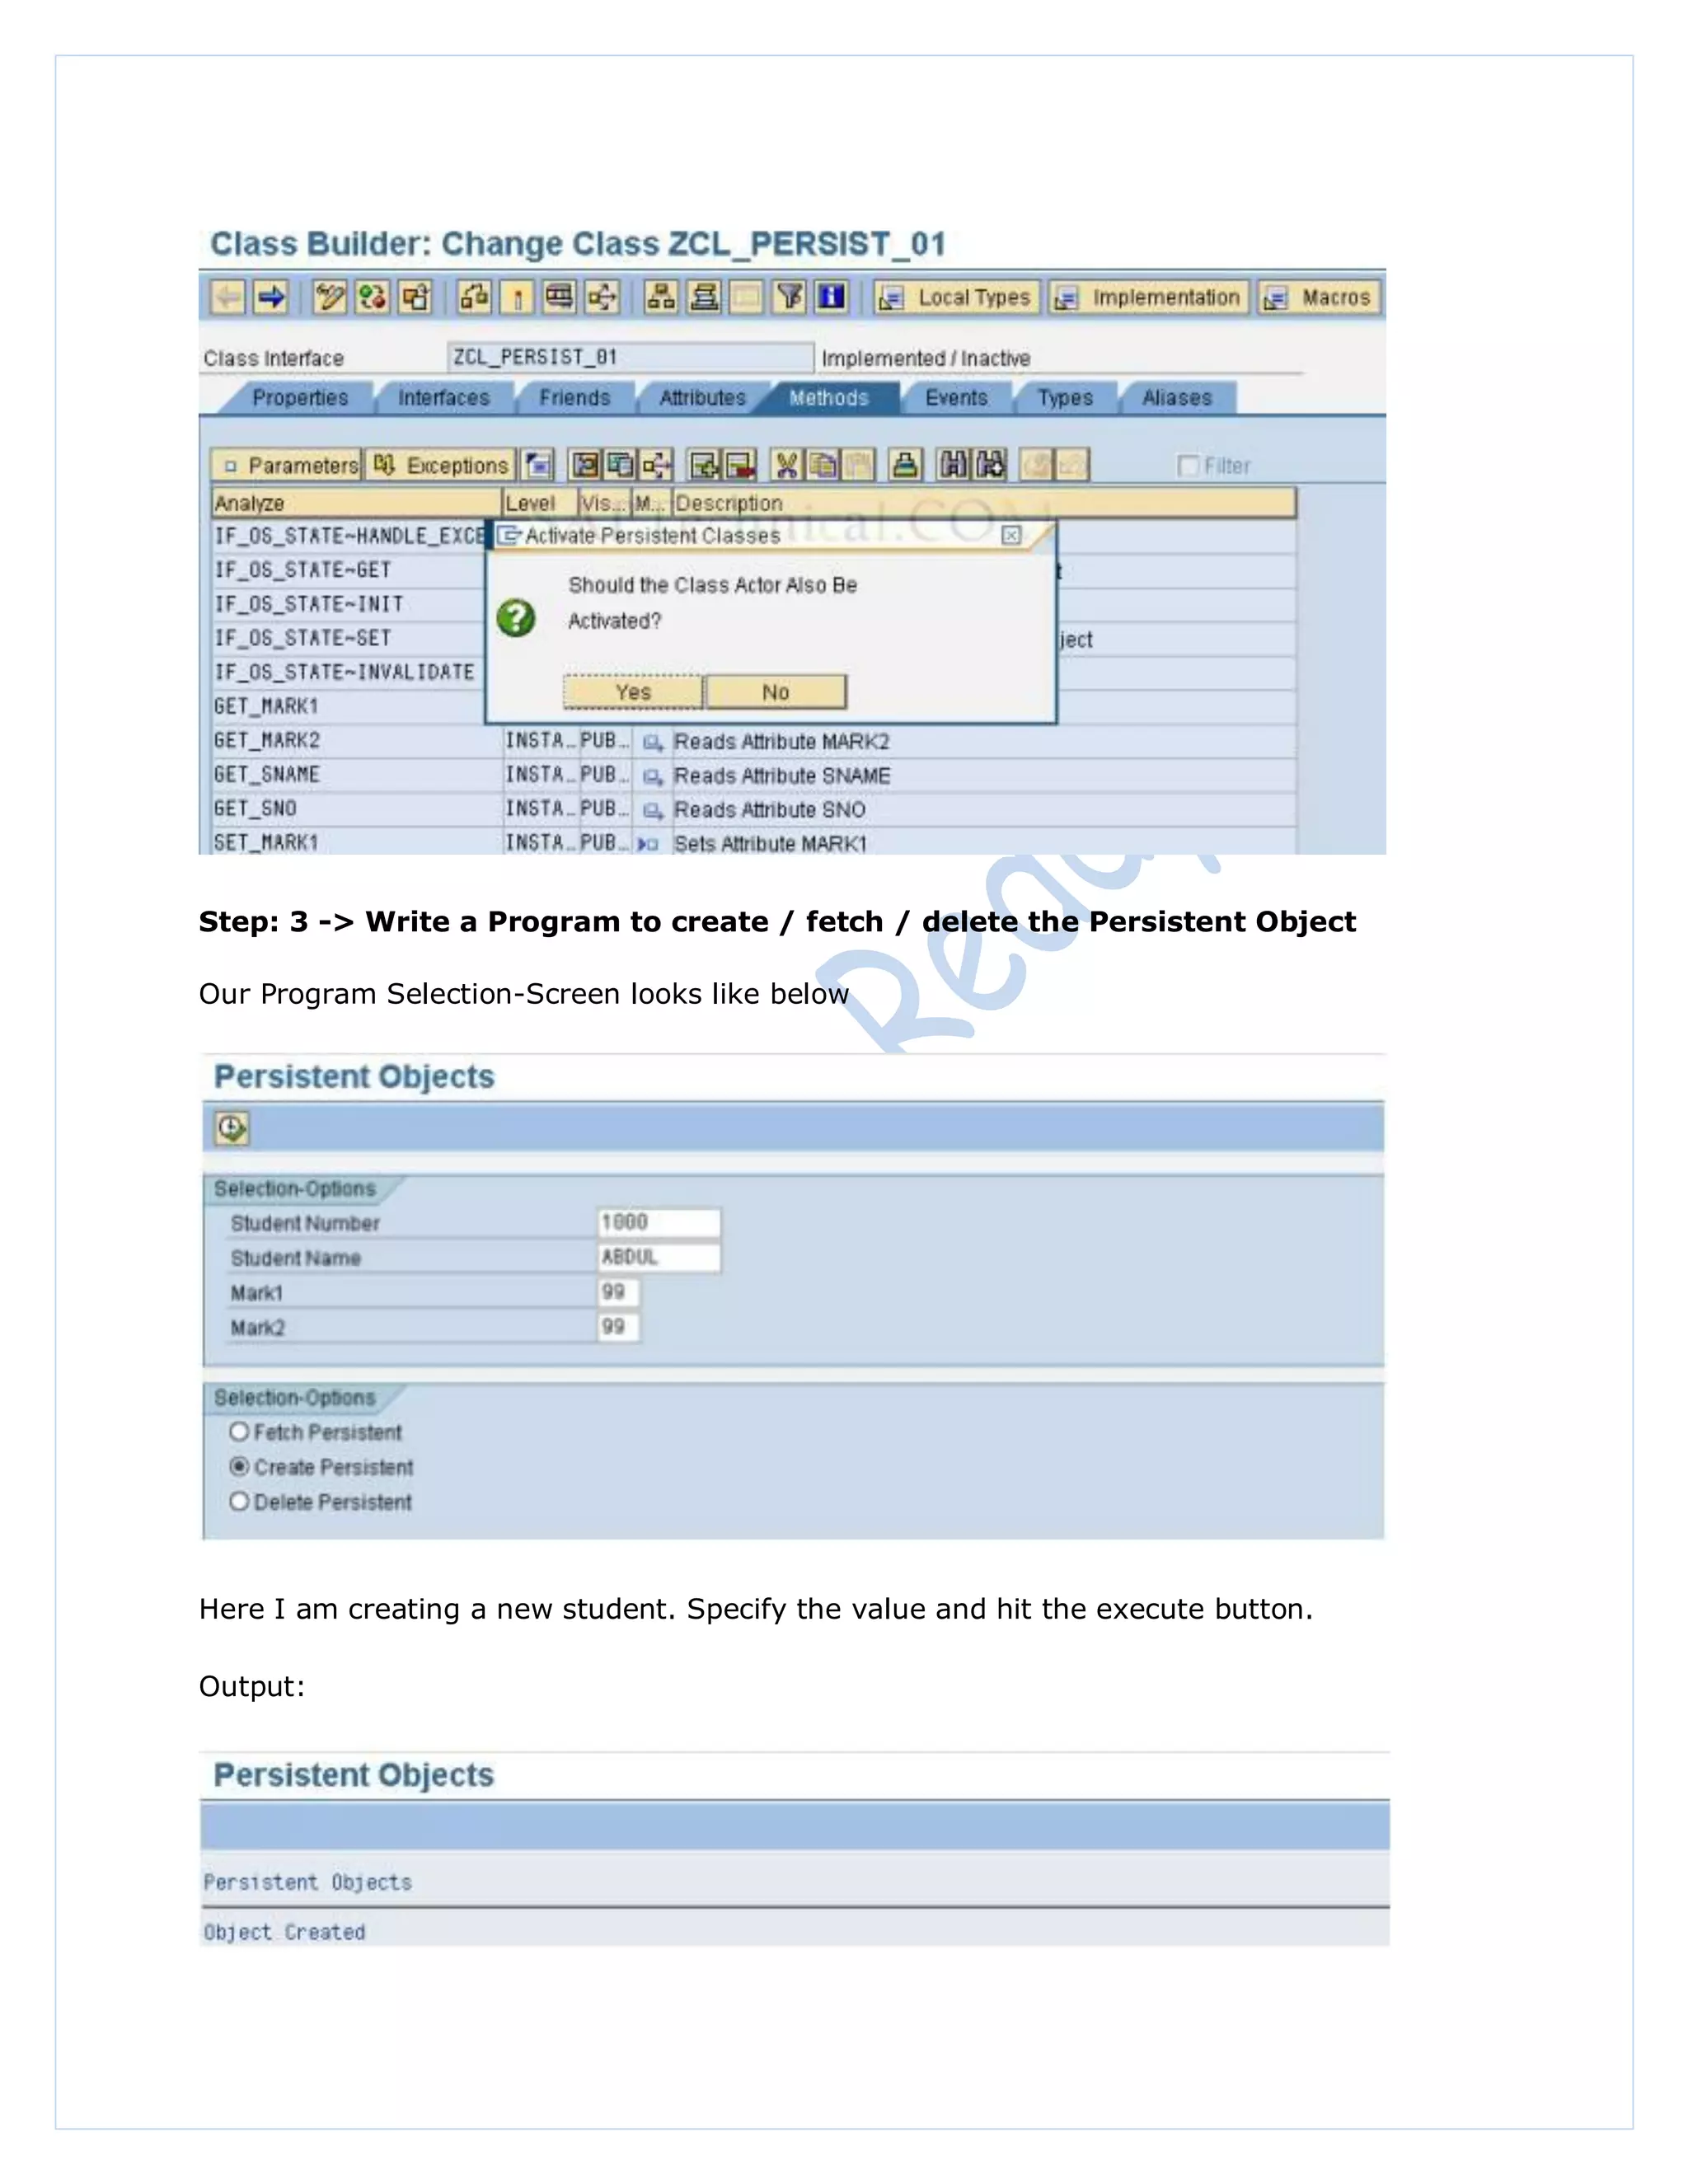
Task: Select the Create Persistent radio button
Action: click(239, 1467)
